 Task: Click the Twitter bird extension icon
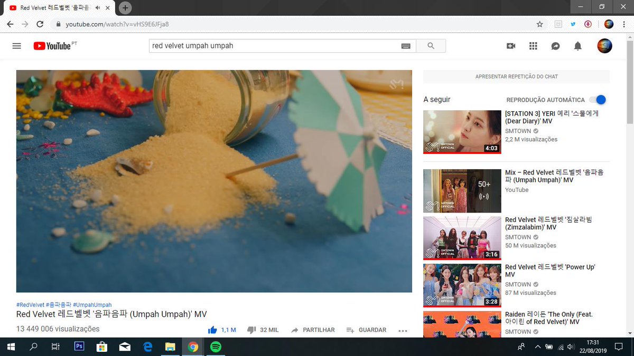tap(573, 24)
